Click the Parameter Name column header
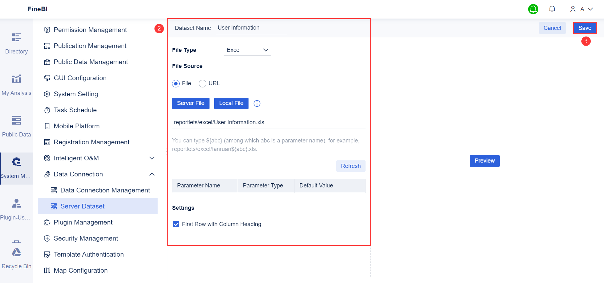 coord(205,186)
